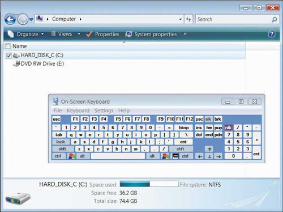Open the Settings menu
Viewport: 283px width, 212px height.
click(104, 111)
